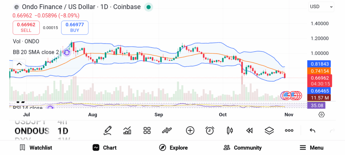Viewport: 345px width, 155px height.
Task: Expand the USD currency dropdown
Action: click(x=321, y=7)
